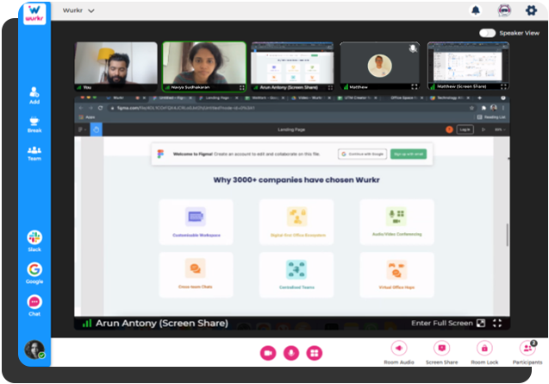The image size is (549, 384).
Task: Expand the Arun Antony screen share thumbnail fullscreen
Action: 330,87
